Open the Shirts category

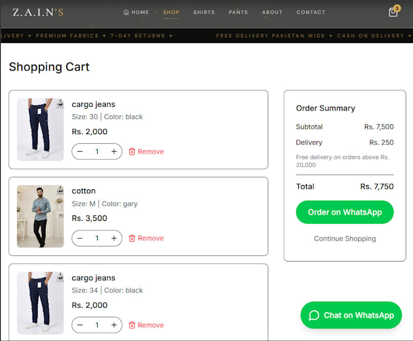point(204,12)
